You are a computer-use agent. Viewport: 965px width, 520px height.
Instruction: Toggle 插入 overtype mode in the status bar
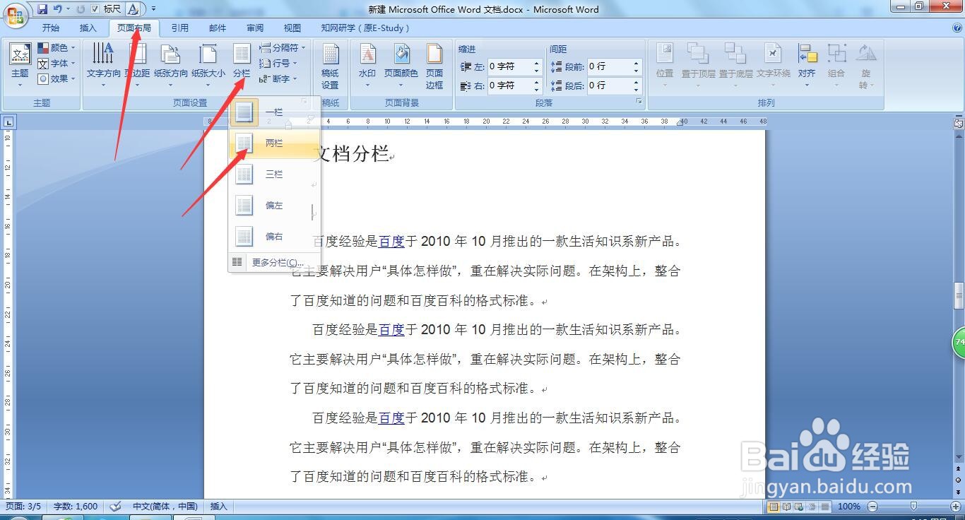click(x=218, y=506)
